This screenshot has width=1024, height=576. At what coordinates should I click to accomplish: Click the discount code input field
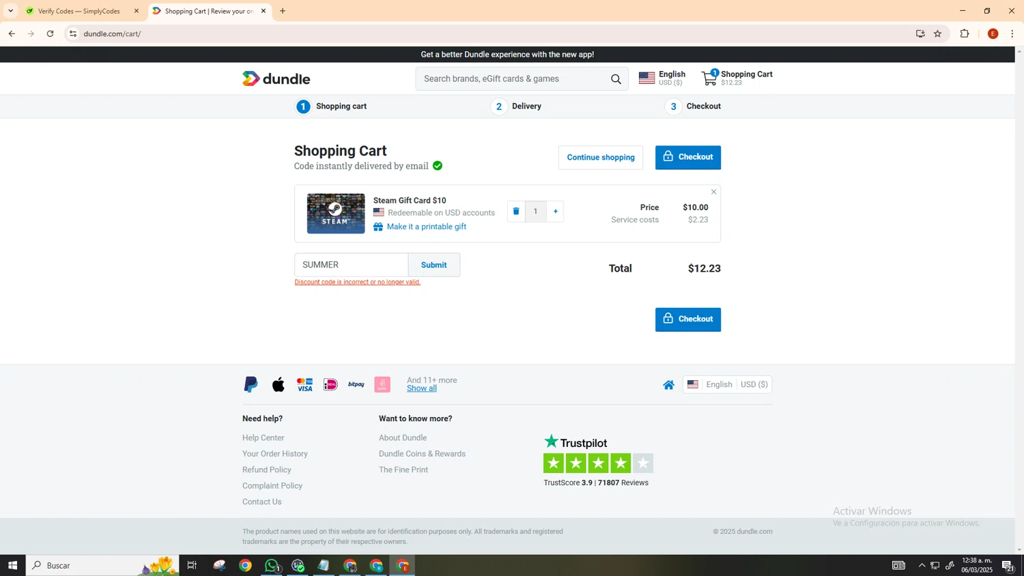[x=352, y=265]
